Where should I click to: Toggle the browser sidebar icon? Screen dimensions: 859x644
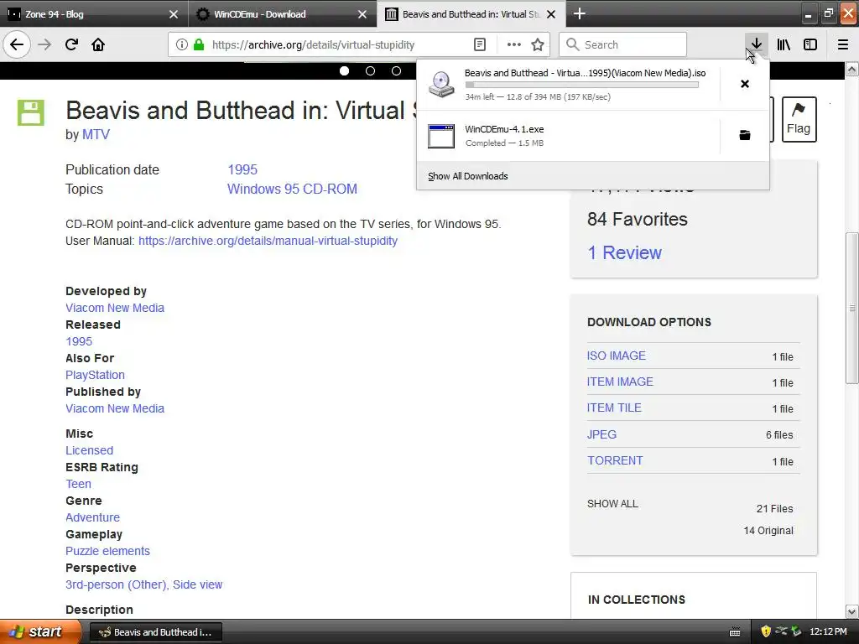810,44
